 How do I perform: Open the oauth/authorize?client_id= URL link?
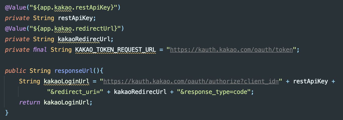(x=191, y=81)
